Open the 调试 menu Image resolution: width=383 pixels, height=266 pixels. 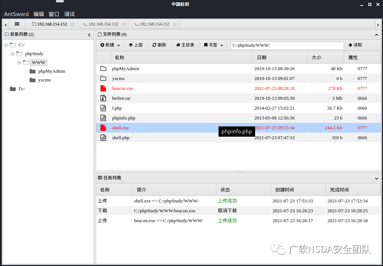69,14
